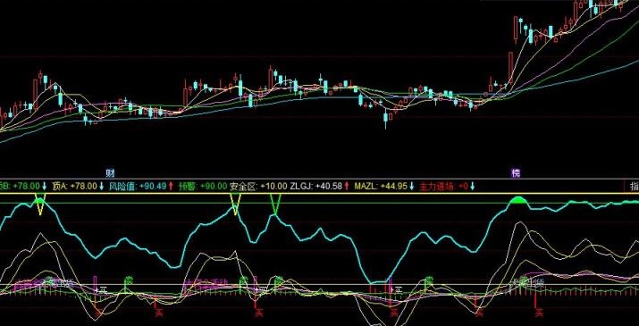Select the 预警 +90.00 indicator value

203,187
